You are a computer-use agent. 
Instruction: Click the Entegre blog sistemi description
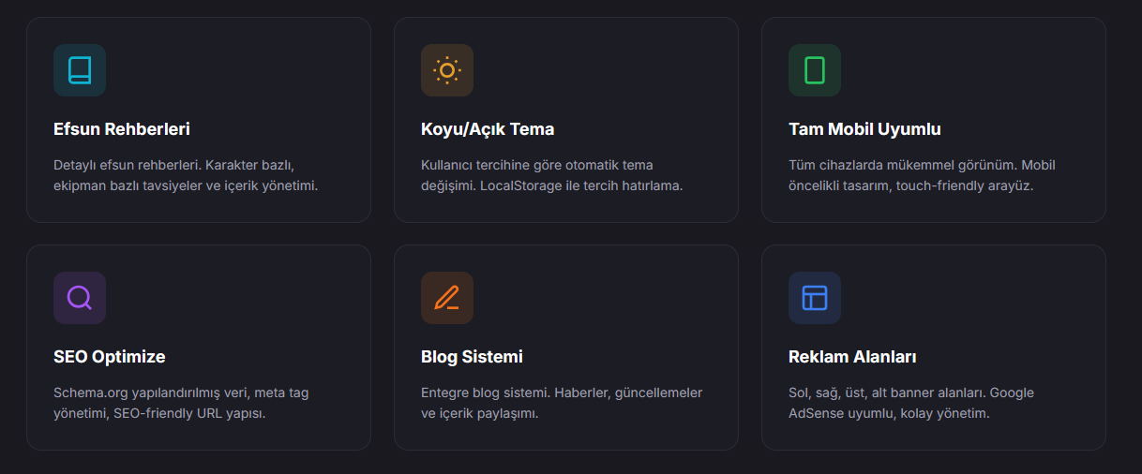(561, 403)
